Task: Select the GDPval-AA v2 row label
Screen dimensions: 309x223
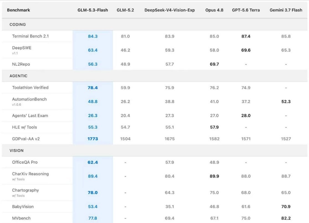Action: pos(26,139)
